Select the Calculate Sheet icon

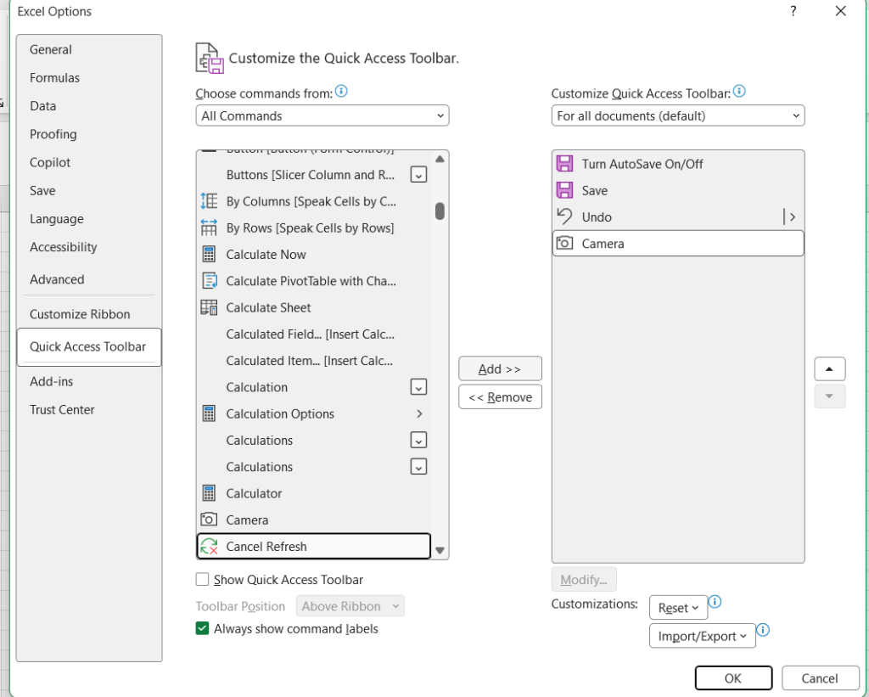[209, 307]
